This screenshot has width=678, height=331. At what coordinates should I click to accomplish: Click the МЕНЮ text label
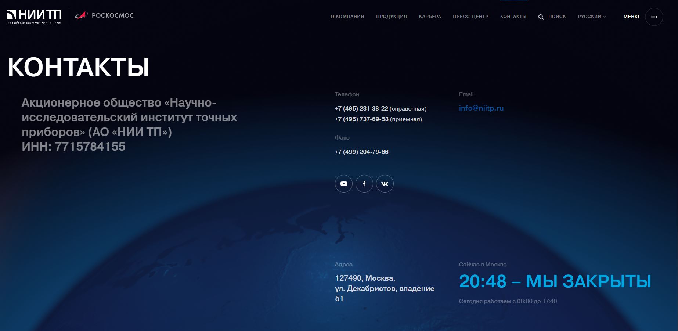[x=631, y=17]
